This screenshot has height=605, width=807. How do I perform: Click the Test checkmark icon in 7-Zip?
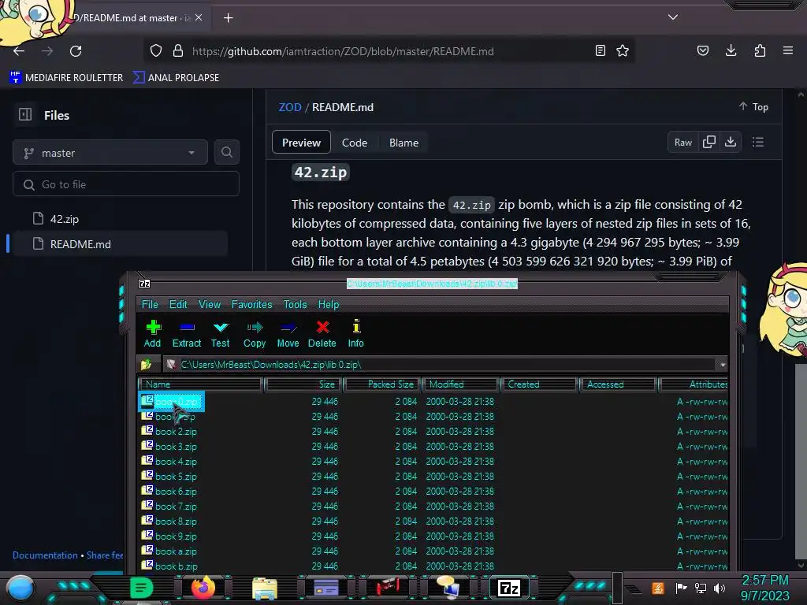[x=221, y=327]
